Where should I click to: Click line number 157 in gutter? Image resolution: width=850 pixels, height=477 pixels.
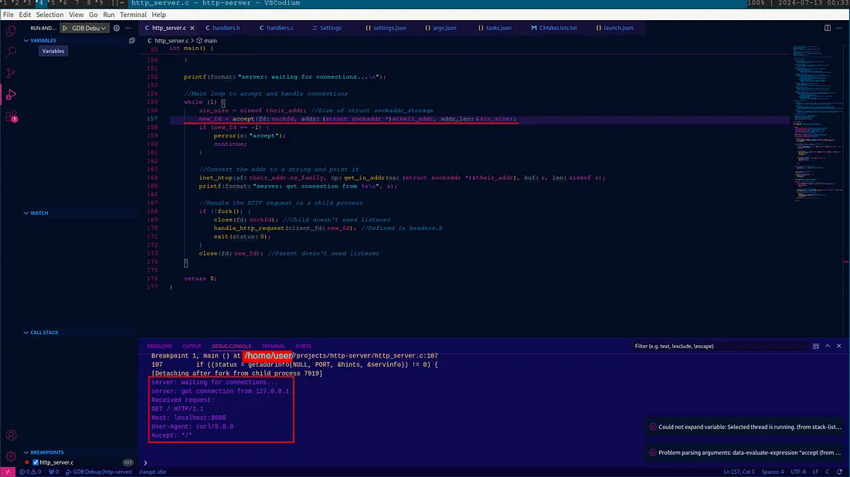point(151,119)
